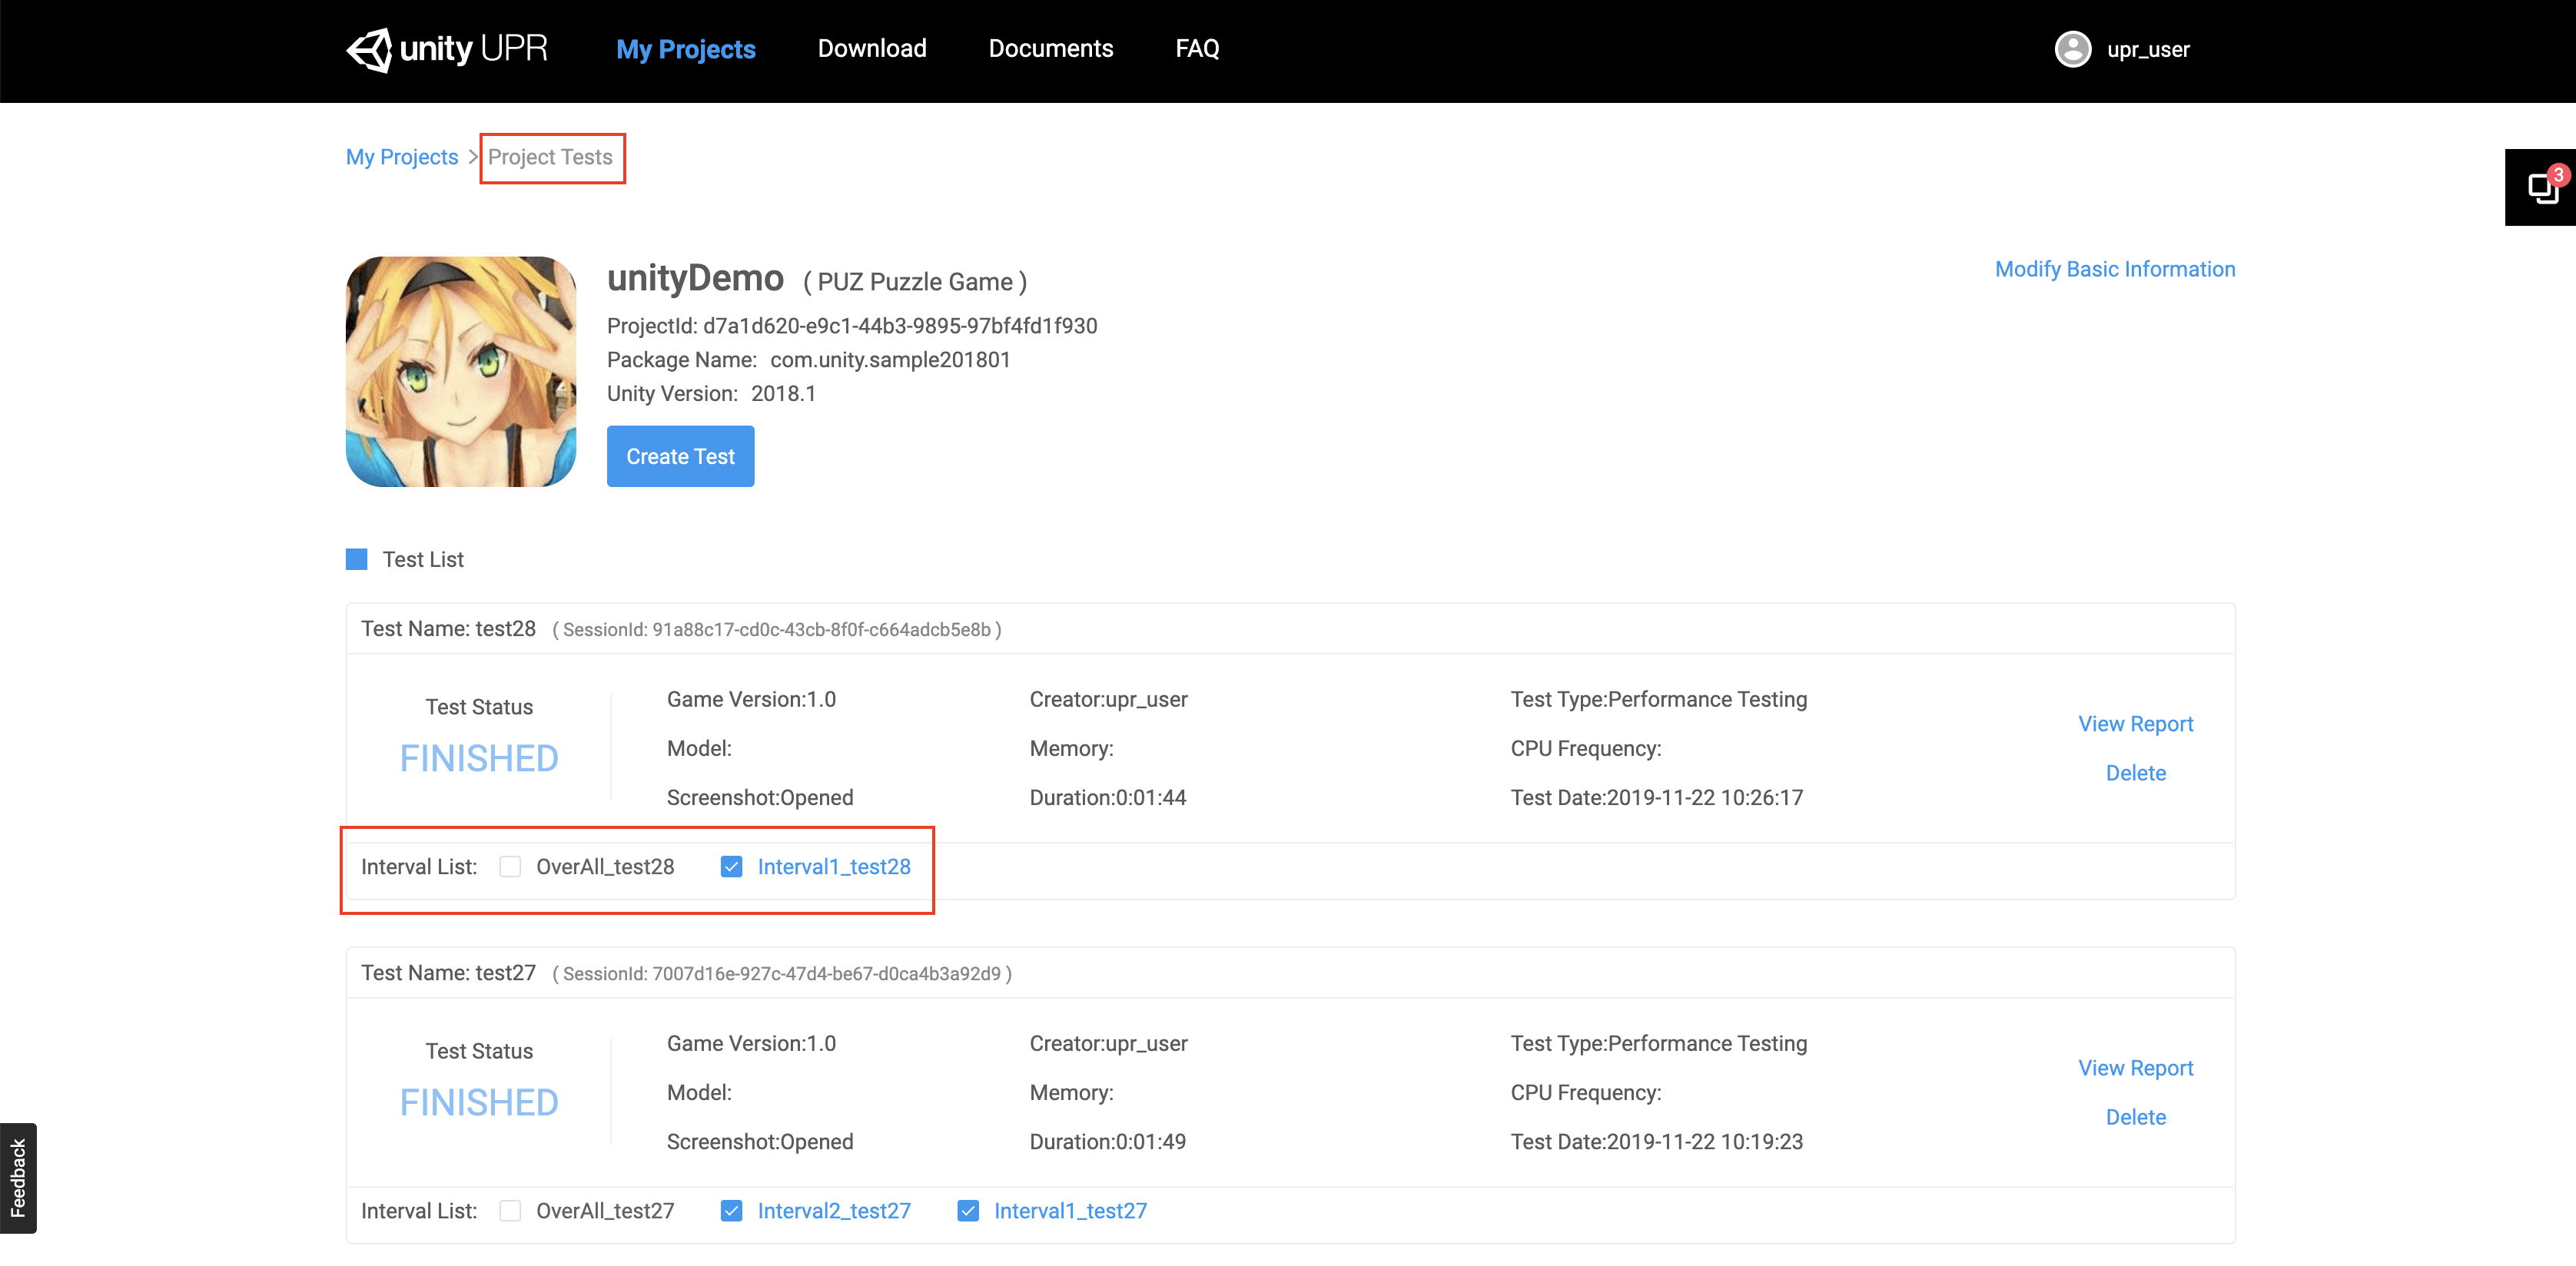Delete the test27 entry

click(2135, 1117)
